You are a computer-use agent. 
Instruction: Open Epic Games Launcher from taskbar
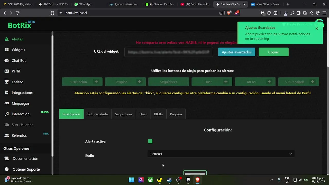click(188, 180)
